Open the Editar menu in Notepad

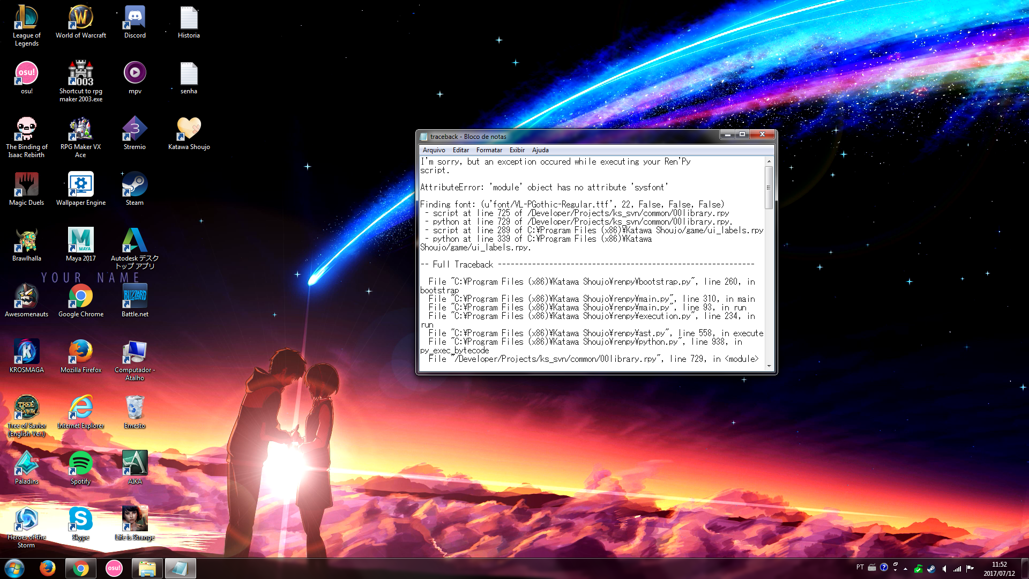[x=460, y=150]
